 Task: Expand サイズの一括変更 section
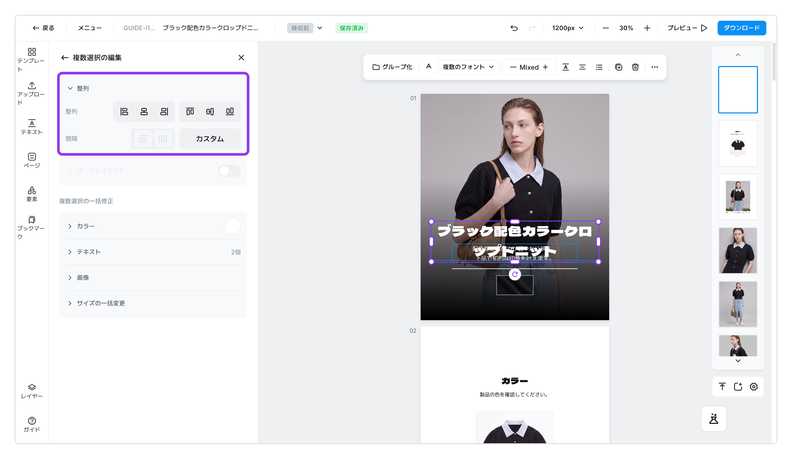(x=70, y=303)
